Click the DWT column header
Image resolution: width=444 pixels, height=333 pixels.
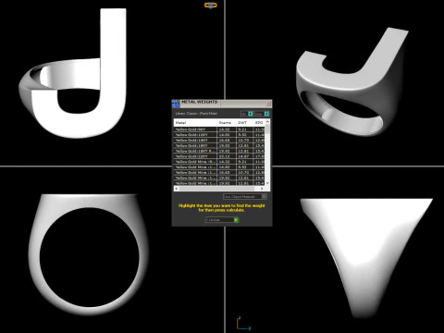[244, 123]
